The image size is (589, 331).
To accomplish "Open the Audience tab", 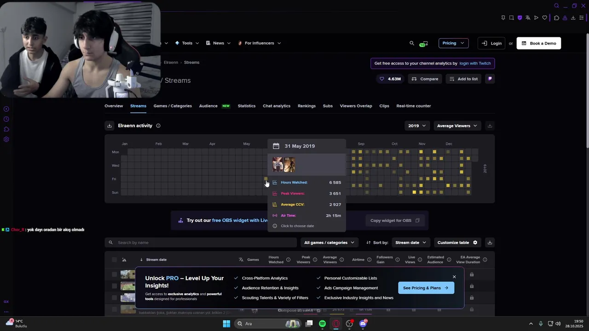I will 208,106.
